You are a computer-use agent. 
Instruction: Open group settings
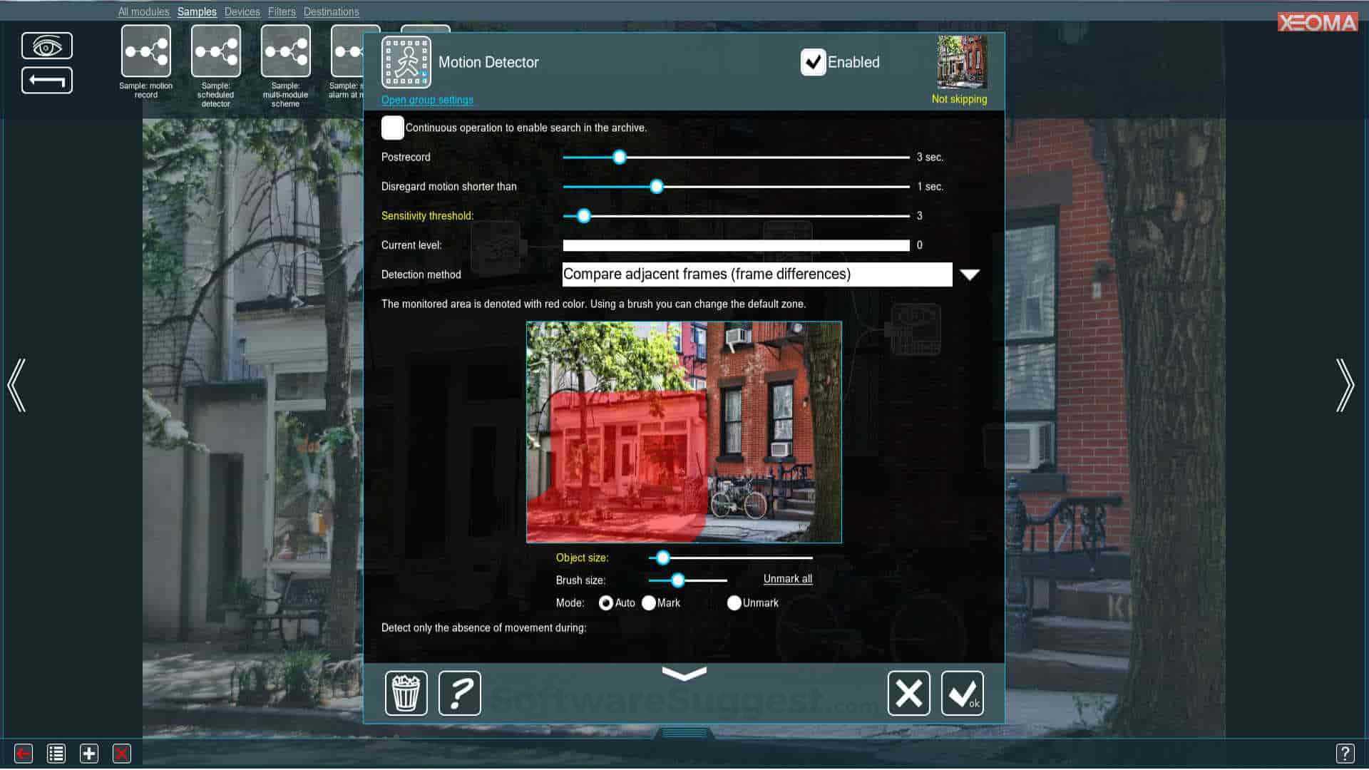click(x=426, y=100)
